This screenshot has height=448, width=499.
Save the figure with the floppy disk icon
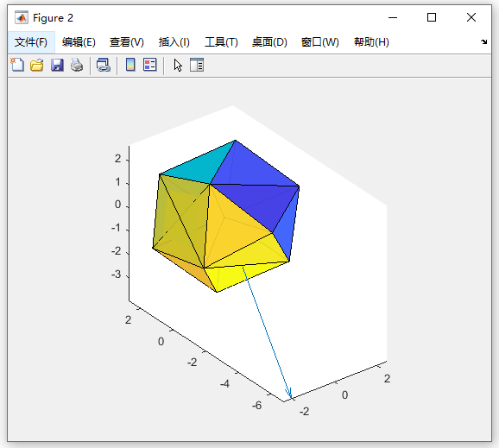(57, 65)
